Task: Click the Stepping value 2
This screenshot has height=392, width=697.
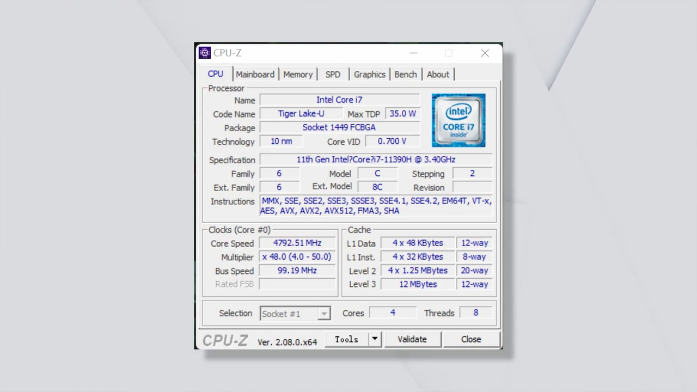Action: (x=472, y=173)
